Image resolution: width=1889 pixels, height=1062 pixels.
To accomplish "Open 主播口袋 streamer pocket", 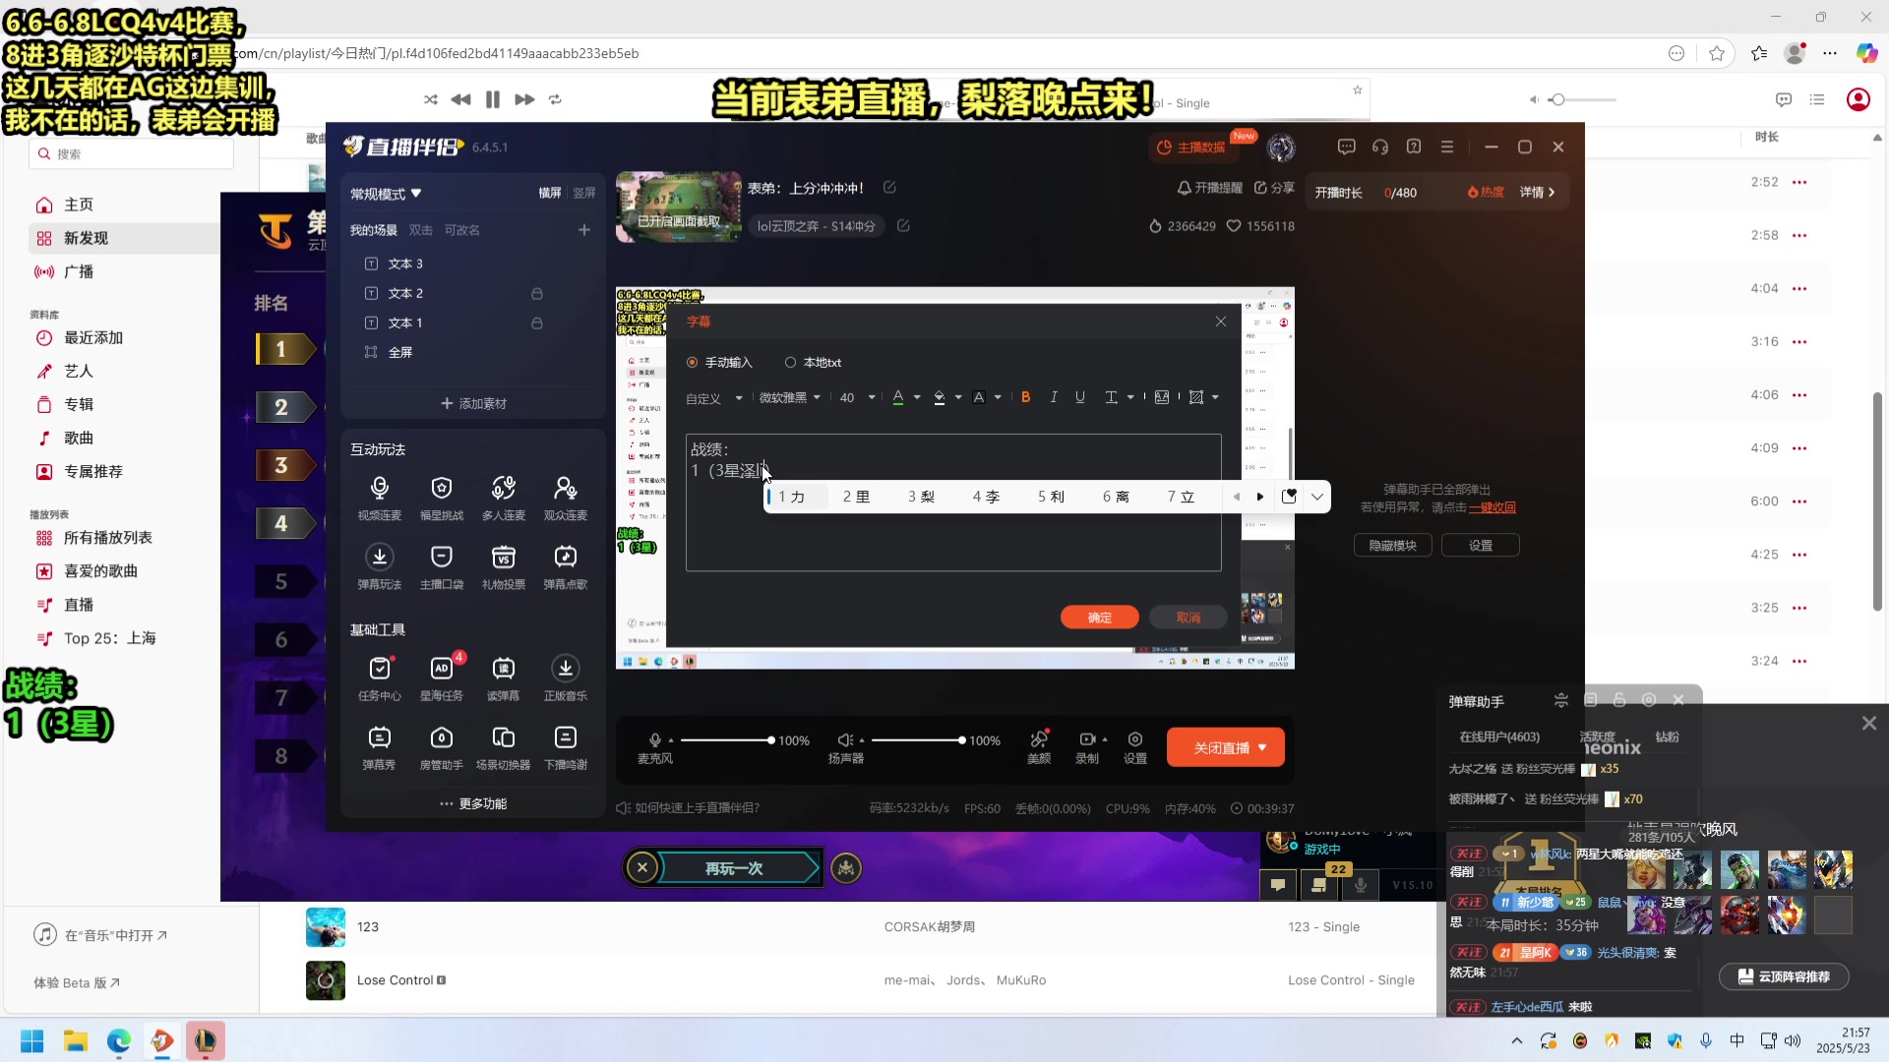I will click(441, 566).
